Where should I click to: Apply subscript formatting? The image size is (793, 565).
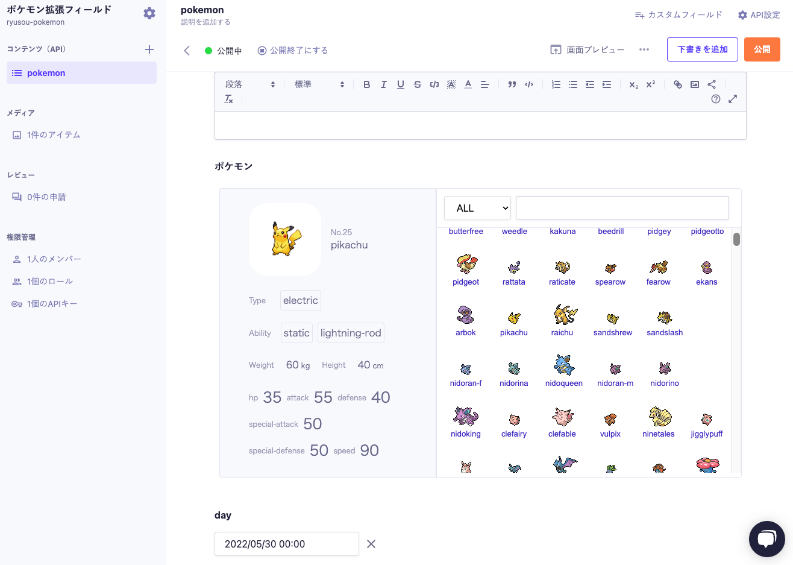(633, 84)
